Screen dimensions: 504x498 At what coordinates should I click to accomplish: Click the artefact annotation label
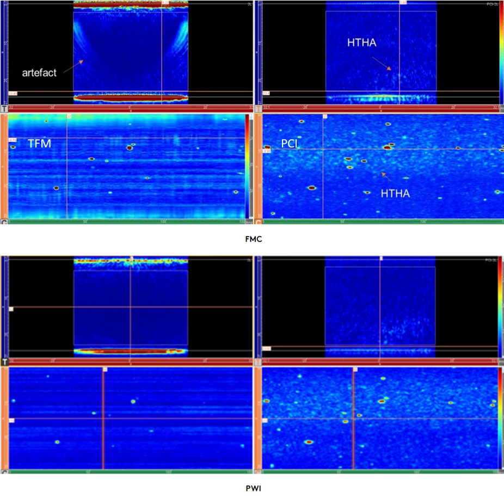click(x=39, y=73)
